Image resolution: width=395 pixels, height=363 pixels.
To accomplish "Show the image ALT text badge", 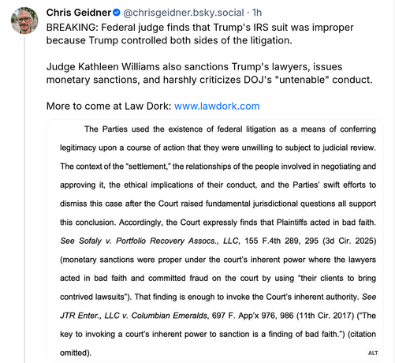I will point(373,353).
